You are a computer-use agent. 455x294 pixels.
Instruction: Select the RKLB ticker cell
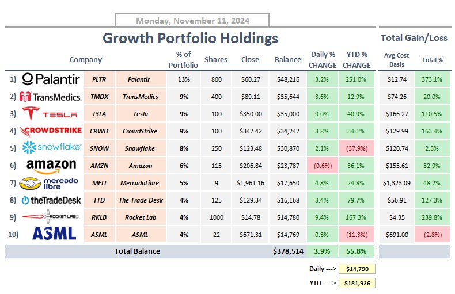point(99,217)
